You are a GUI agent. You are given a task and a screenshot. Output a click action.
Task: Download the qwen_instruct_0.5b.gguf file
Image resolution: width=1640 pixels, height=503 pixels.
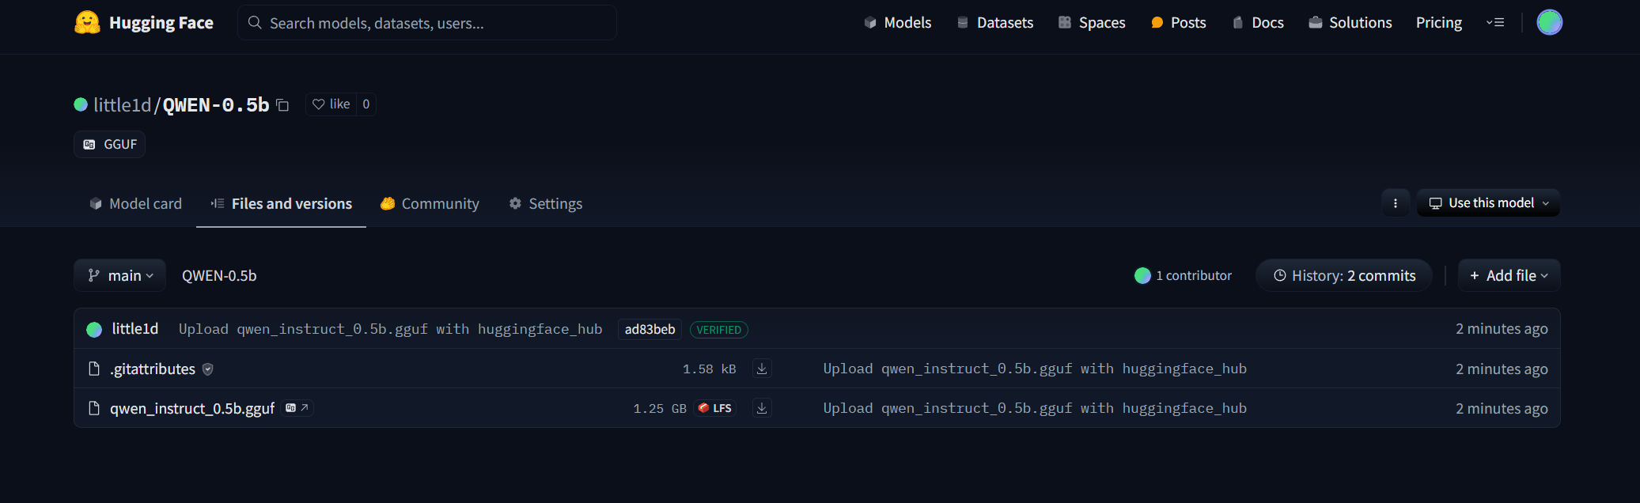761,408
